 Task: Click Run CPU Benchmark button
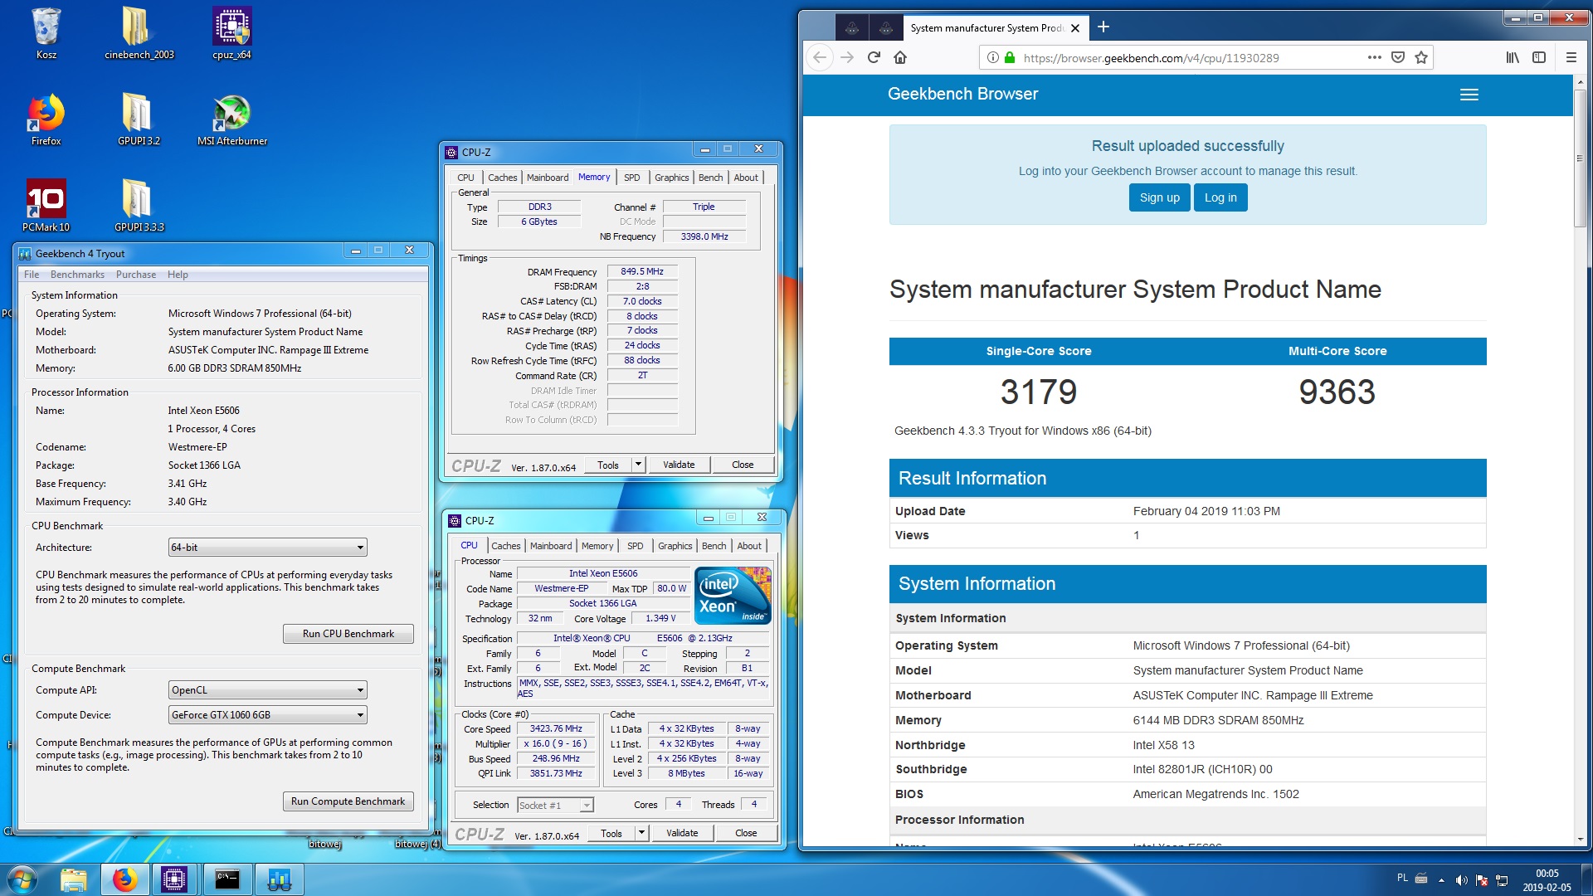[x=348, y=634]
